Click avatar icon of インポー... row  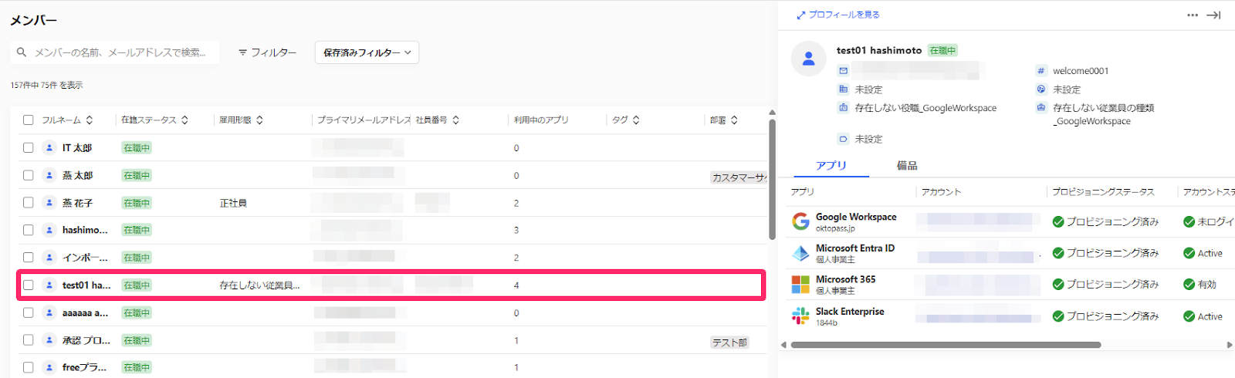coord(49,257)
